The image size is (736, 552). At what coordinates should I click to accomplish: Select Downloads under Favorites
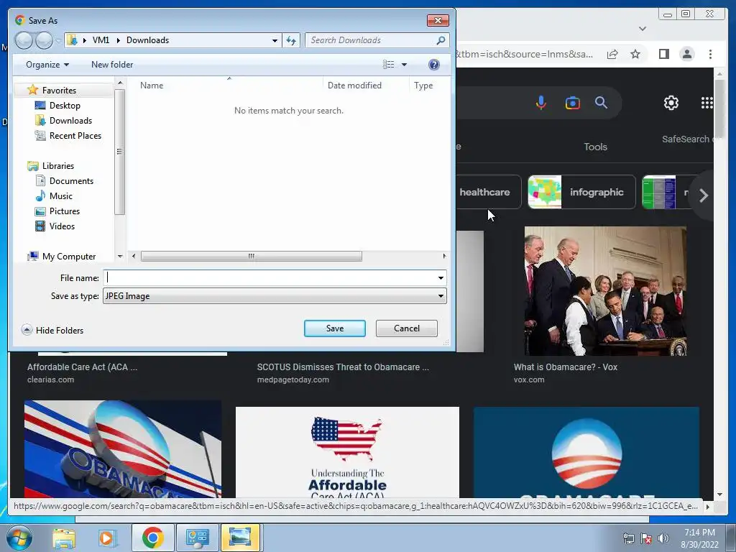pos(70,121)
